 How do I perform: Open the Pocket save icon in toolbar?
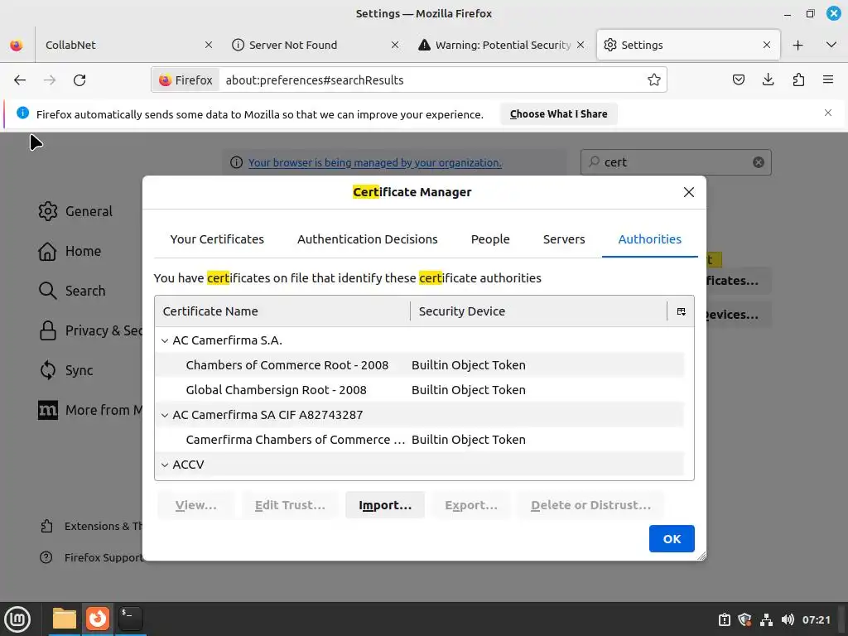(x=738, y=80)
